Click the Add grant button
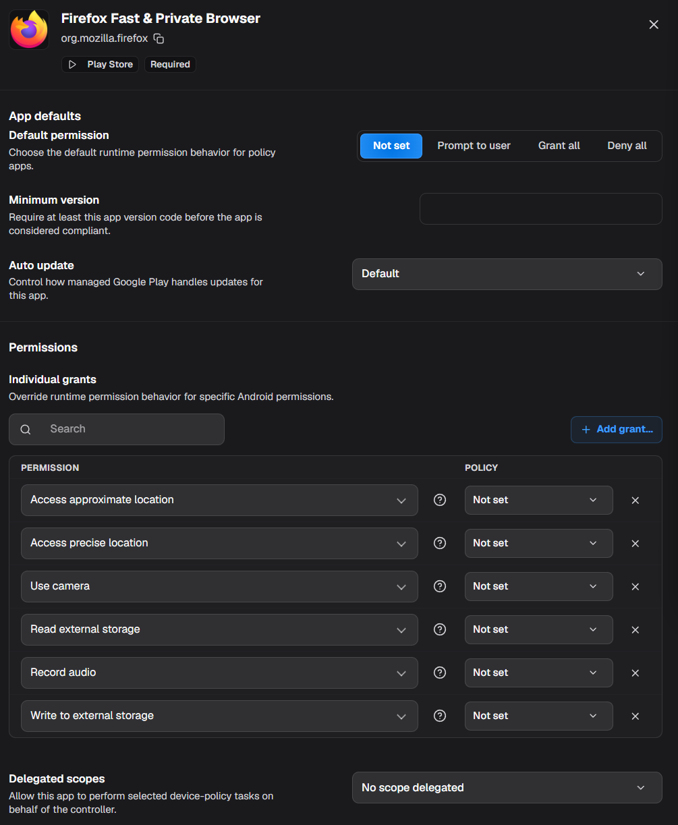The image size is (678, 825). pyautogui.click(x=617, y=430)
